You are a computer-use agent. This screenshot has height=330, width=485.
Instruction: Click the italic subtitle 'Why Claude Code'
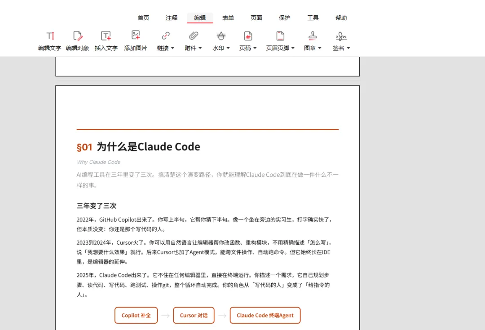[99, 162]
